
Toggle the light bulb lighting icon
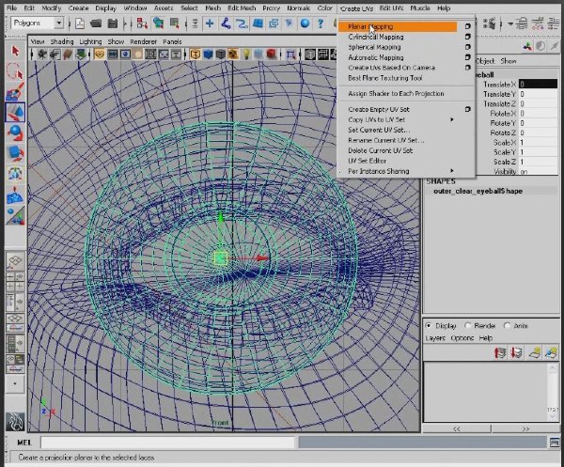click(246, 54)
